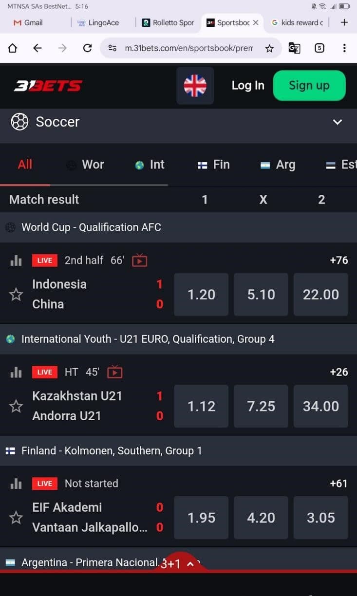View live stats for the Indonesia match
Viewport: 357px width, 596px height.
(x=16, y=261)
